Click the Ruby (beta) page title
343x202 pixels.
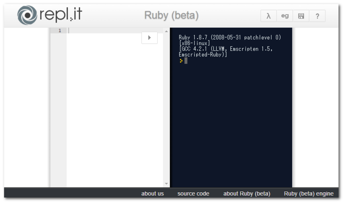(x=171, y=15)
